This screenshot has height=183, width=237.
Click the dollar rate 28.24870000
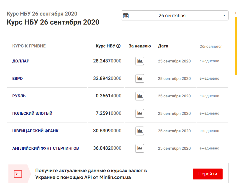tap(107, 61)
